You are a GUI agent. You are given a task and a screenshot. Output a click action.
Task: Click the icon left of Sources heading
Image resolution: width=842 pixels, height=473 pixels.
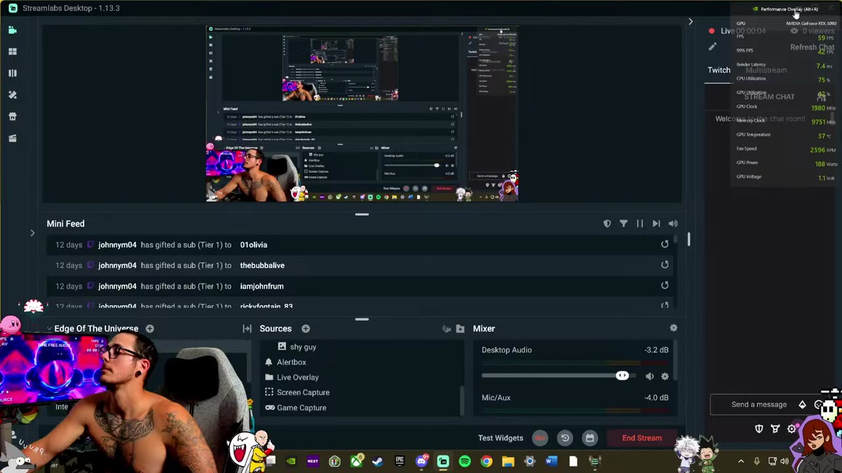(247, 328)
